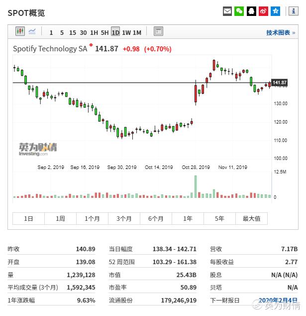Switch to candlestick chart type
Screen dimensions: 306x316
pyautogui.click(x=20, y=31)
